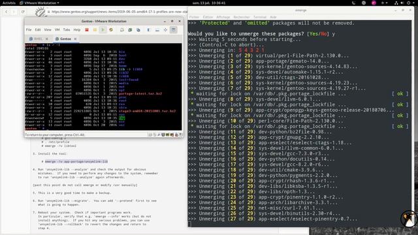Click the phone icon in the top bar

pyautogui.click(x=354, y=3)
